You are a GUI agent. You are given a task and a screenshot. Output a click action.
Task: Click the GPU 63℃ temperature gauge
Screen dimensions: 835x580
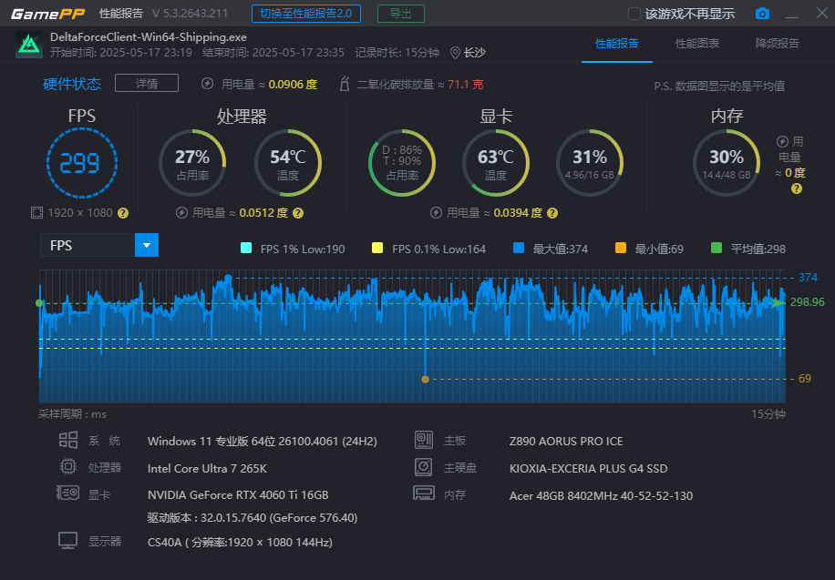tap(496, 163)
